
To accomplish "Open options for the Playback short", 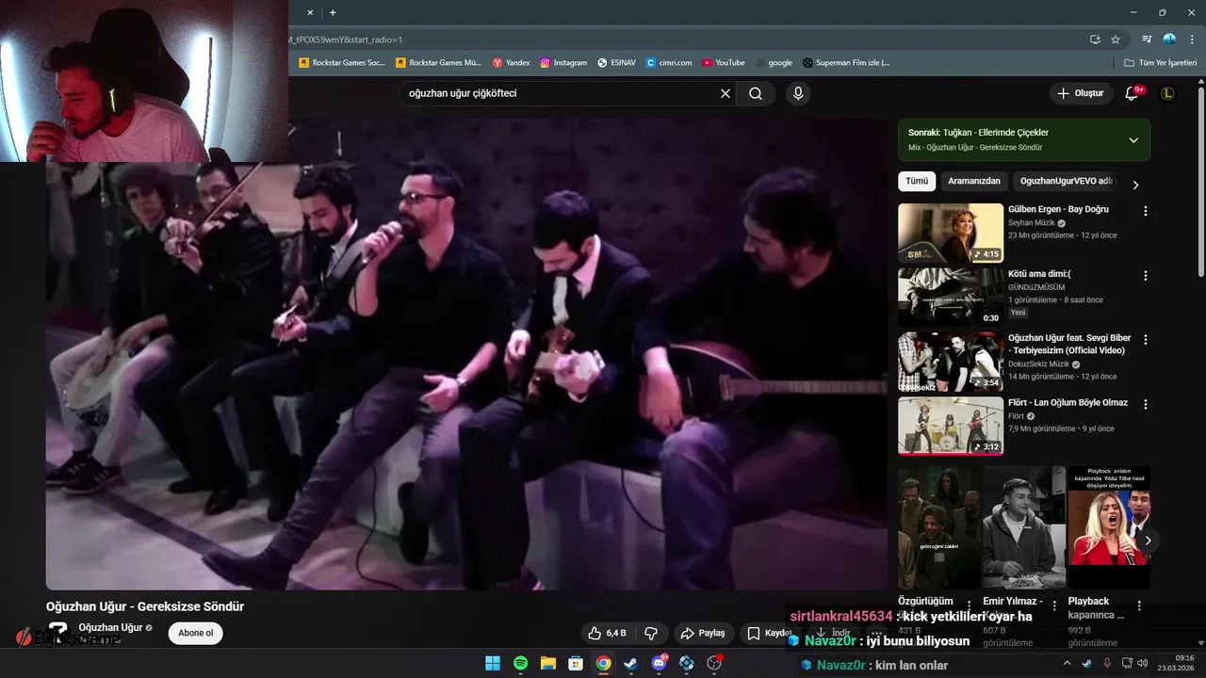I will tap(1139, 605).
